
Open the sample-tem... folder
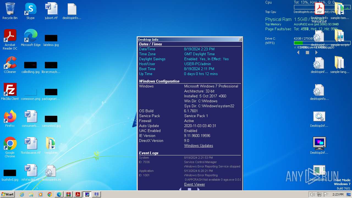(x=340, y=11)
